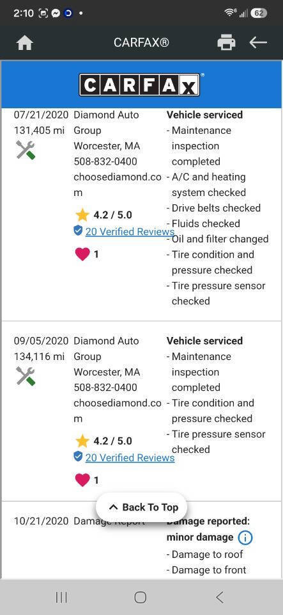The width and height of the screenshot is (283, 615).
Task: Tap the Back To Top button
Action: click(142, 507)
